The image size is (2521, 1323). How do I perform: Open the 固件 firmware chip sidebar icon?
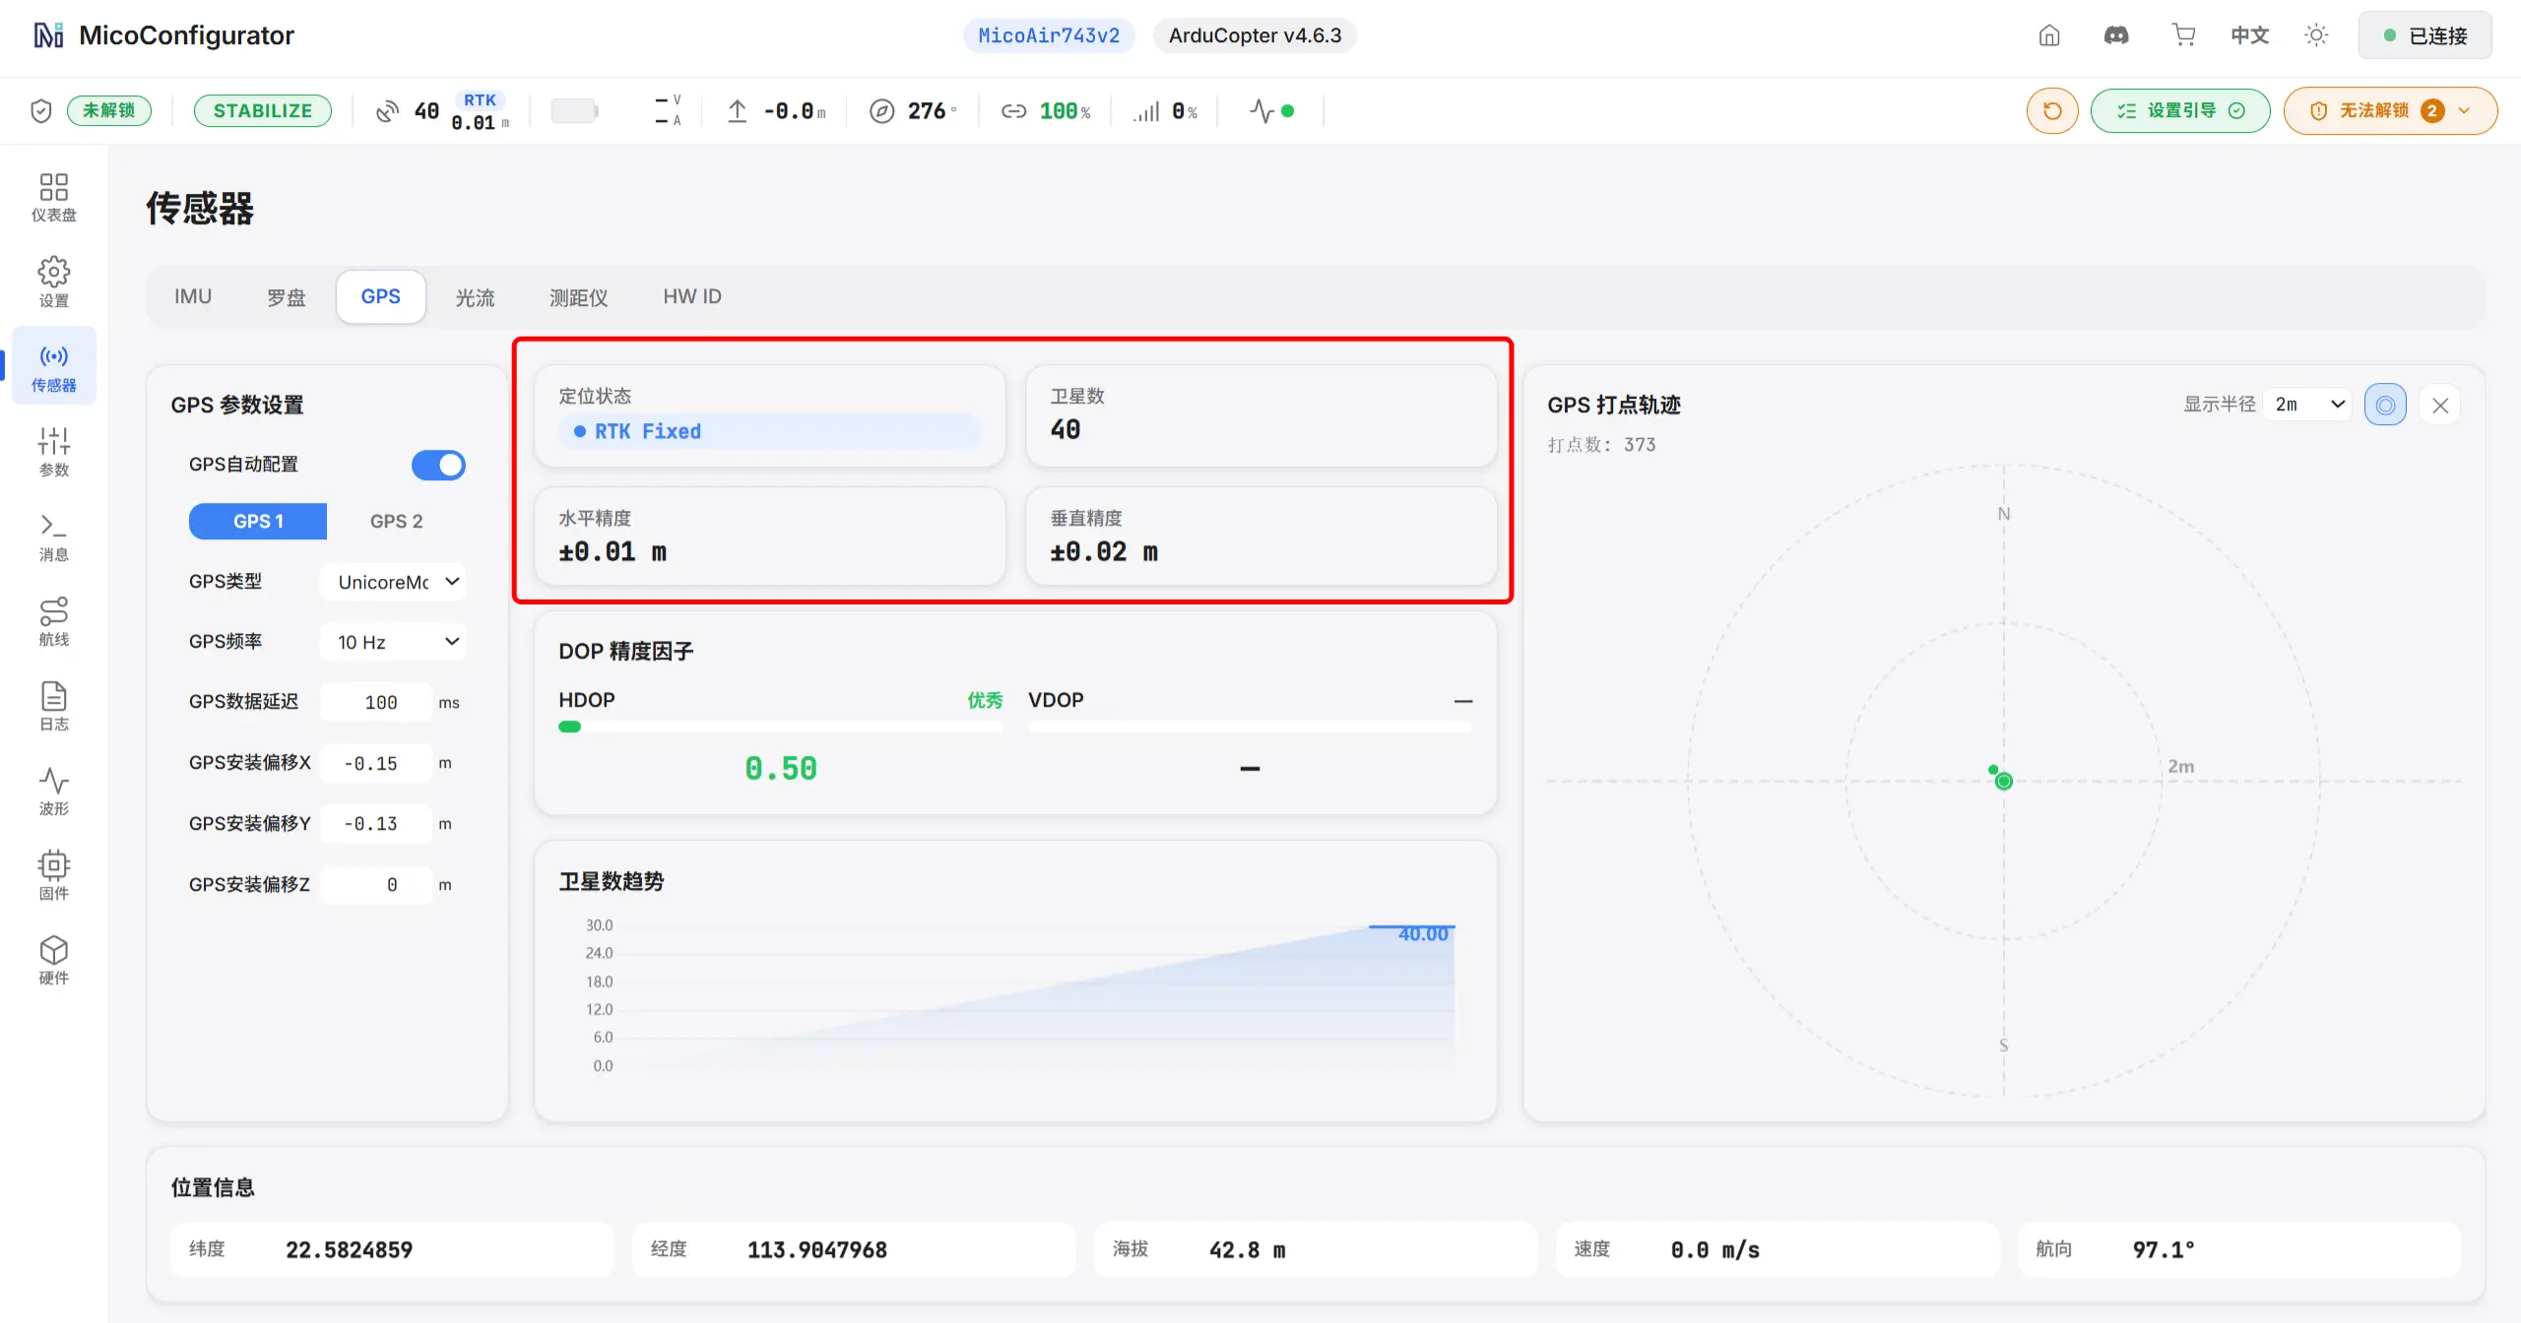coord(53,874)
